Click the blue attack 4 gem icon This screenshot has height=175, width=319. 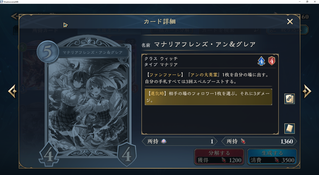click(261, 61)
